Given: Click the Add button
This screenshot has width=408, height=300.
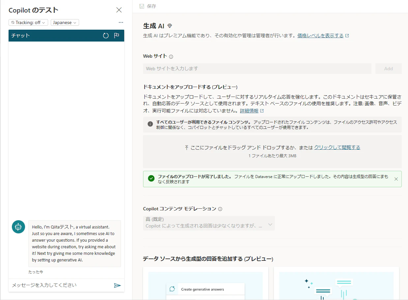Looking at the screenshot, I should (x=389, y=69).
